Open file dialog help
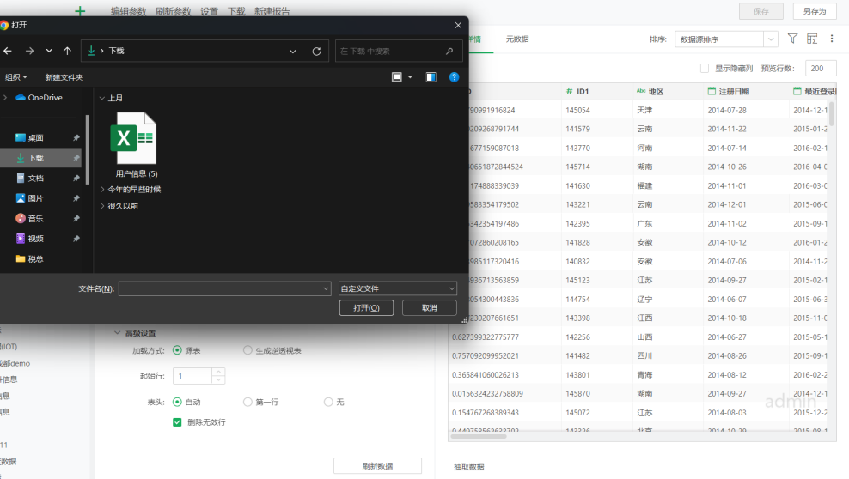This screenshot has height=479, width=849. point(455,77)
